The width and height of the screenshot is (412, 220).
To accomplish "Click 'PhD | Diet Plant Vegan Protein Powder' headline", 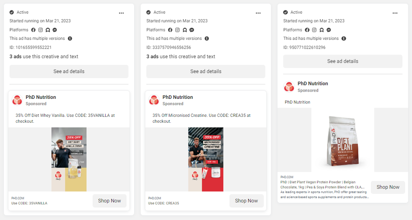I will [323, 185].
